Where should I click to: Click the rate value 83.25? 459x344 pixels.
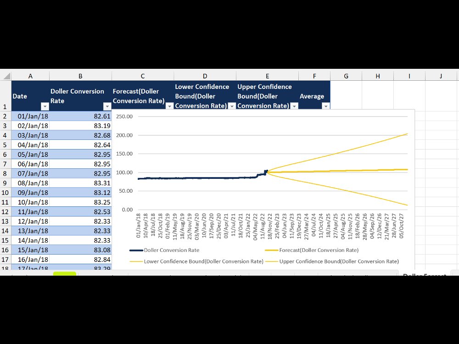(80, 202)
